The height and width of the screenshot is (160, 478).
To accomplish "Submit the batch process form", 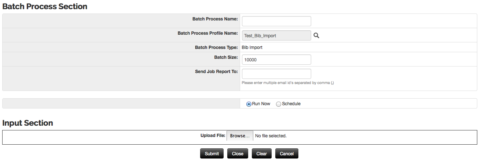I will point(212,153).
